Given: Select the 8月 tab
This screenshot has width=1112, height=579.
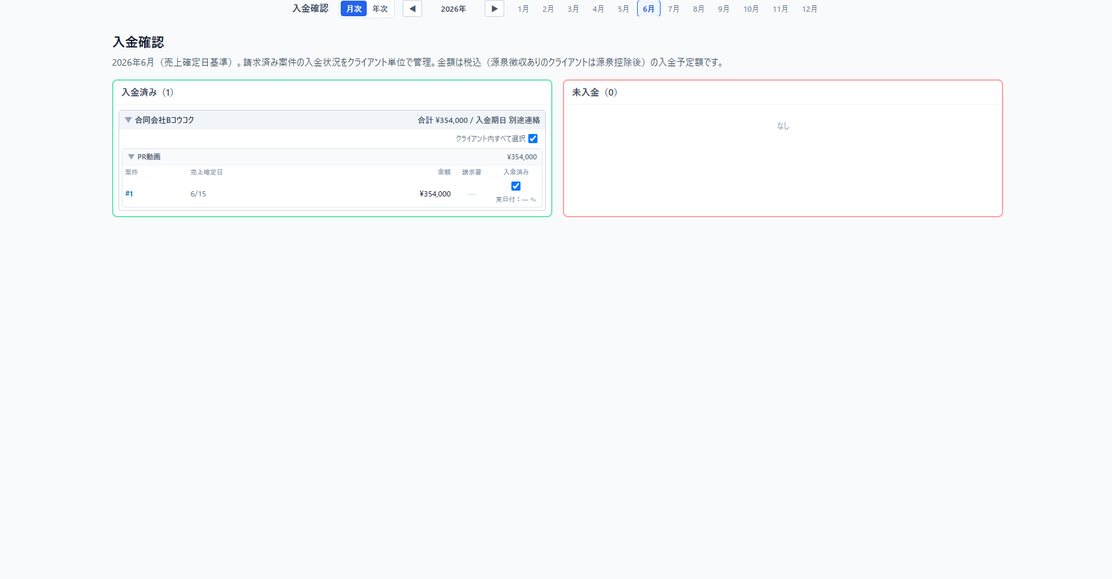Looking at the screenshot, I should pos(698,8).
